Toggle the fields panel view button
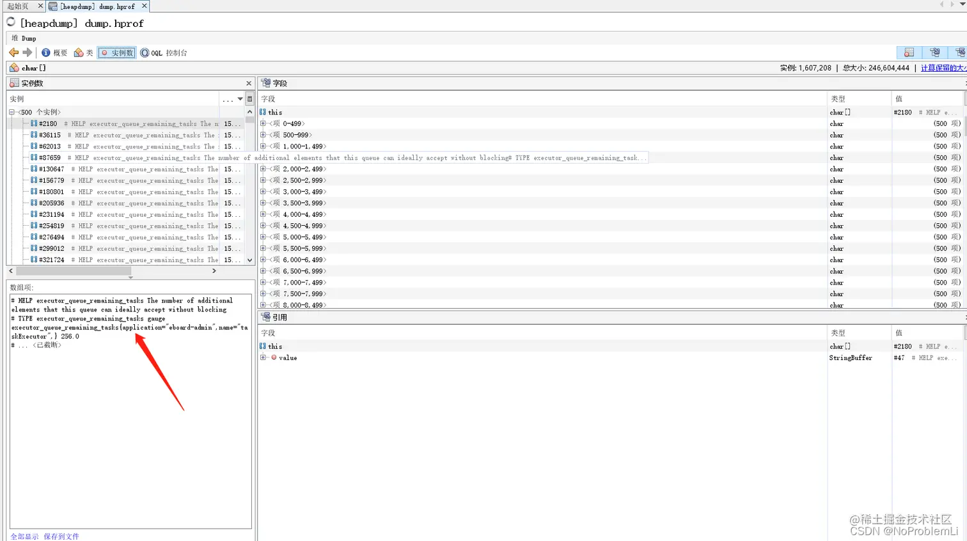 pos(935,52)
